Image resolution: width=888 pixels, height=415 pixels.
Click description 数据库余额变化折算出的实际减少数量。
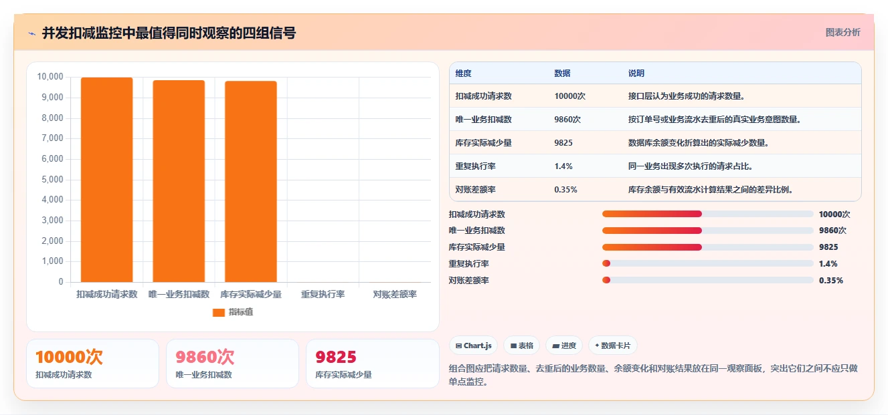tap(699, 143)
